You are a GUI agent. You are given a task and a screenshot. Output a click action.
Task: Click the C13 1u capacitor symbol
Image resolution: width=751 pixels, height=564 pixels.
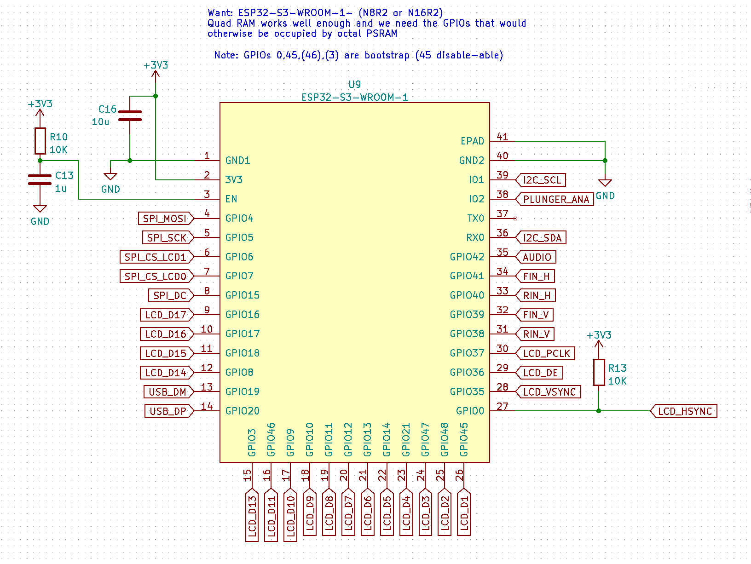point(40,180)
